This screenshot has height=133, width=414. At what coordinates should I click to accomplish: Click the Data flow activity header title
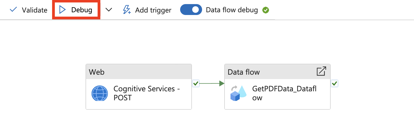[x=244, y=72]
